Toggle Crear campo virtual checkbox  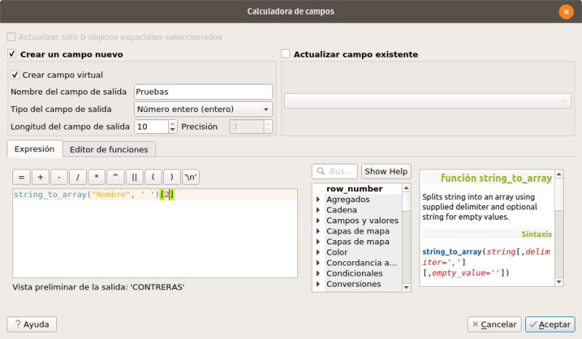click(x=15, y=75)
